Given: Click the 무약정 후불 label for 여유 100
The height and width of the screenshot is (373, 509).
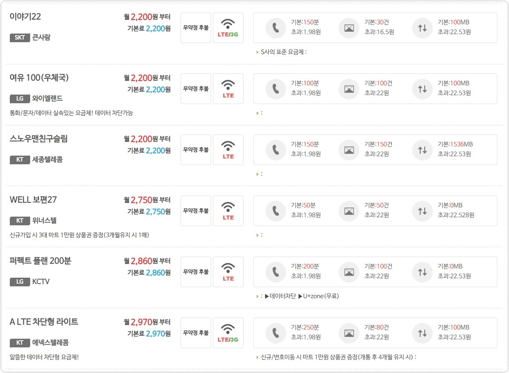Looking at the screenshot, I should [x=195, y=89].
